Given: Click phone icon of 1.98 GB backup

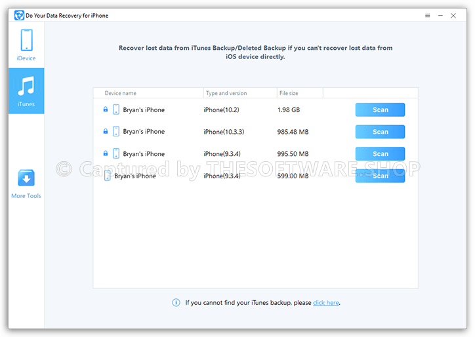Looking at the screenshot, I should point(116,109).
